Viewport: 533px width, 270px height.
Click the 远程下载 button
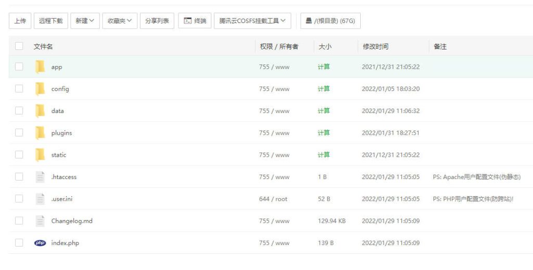50,21
